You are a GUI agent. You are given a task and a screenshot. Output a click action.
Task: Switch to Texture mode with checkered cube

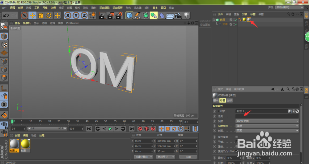[x=4, y=45]
